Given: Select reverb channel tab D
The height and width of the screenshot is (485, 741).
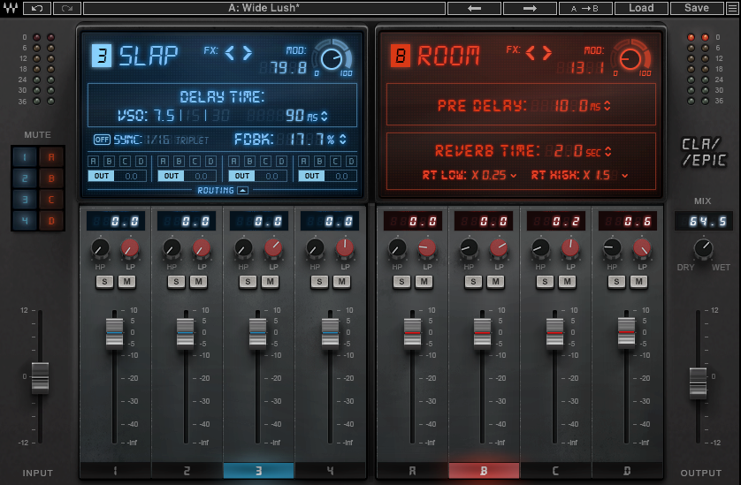Looking at the screenshot, I should click(627, 470).
